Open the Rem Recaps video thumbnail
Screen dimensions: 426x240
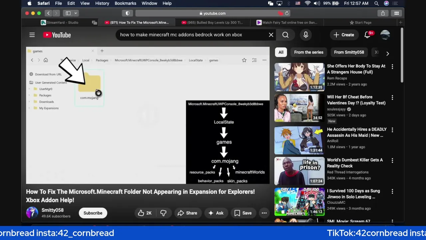coord(299,77)
